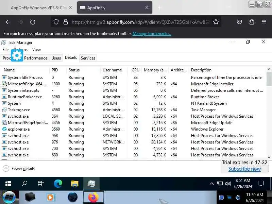Screen dimensions: 272x204
Task: Click the explorer.exe row icon
Action: click(x=4, y=129)
